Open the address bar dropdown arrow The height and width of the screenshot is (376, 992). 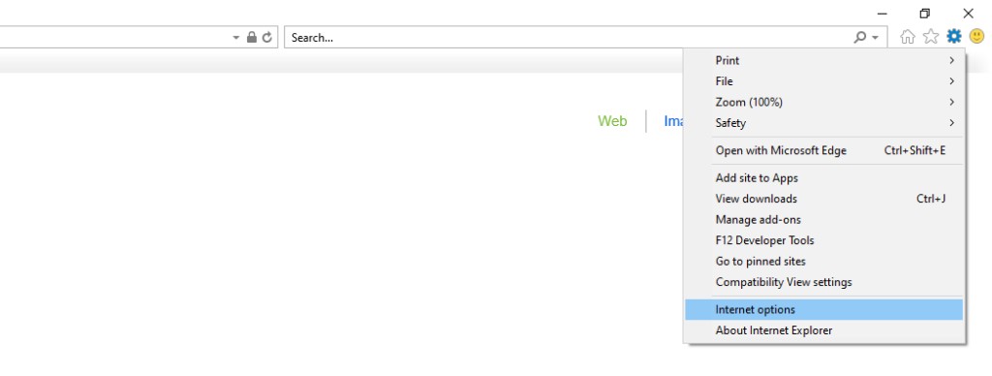(x=236, y=38)
